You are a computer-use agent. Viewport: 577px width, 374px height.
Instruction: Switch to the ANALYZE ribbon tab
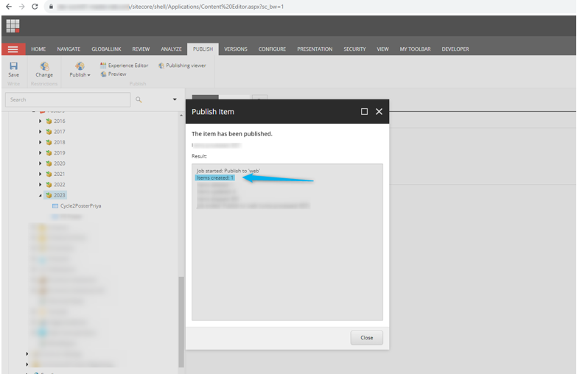[171, 49]
